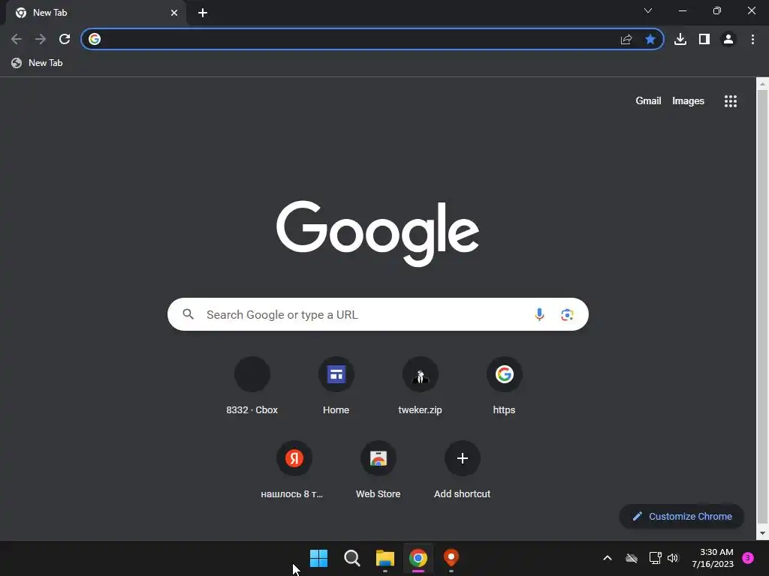Restore down the Chrome window
Viewport: 769px width, 576px height.
click(717, 10)
